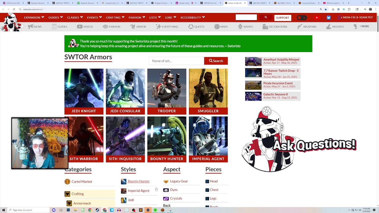Expand the Classes dropdown menu
This screenshot has width=379, height=213.
75,17
